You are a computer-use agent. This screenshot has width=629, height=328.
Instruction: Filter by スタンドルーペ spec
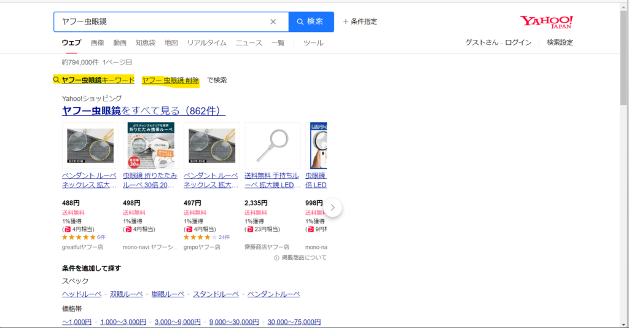pos(216,294)
